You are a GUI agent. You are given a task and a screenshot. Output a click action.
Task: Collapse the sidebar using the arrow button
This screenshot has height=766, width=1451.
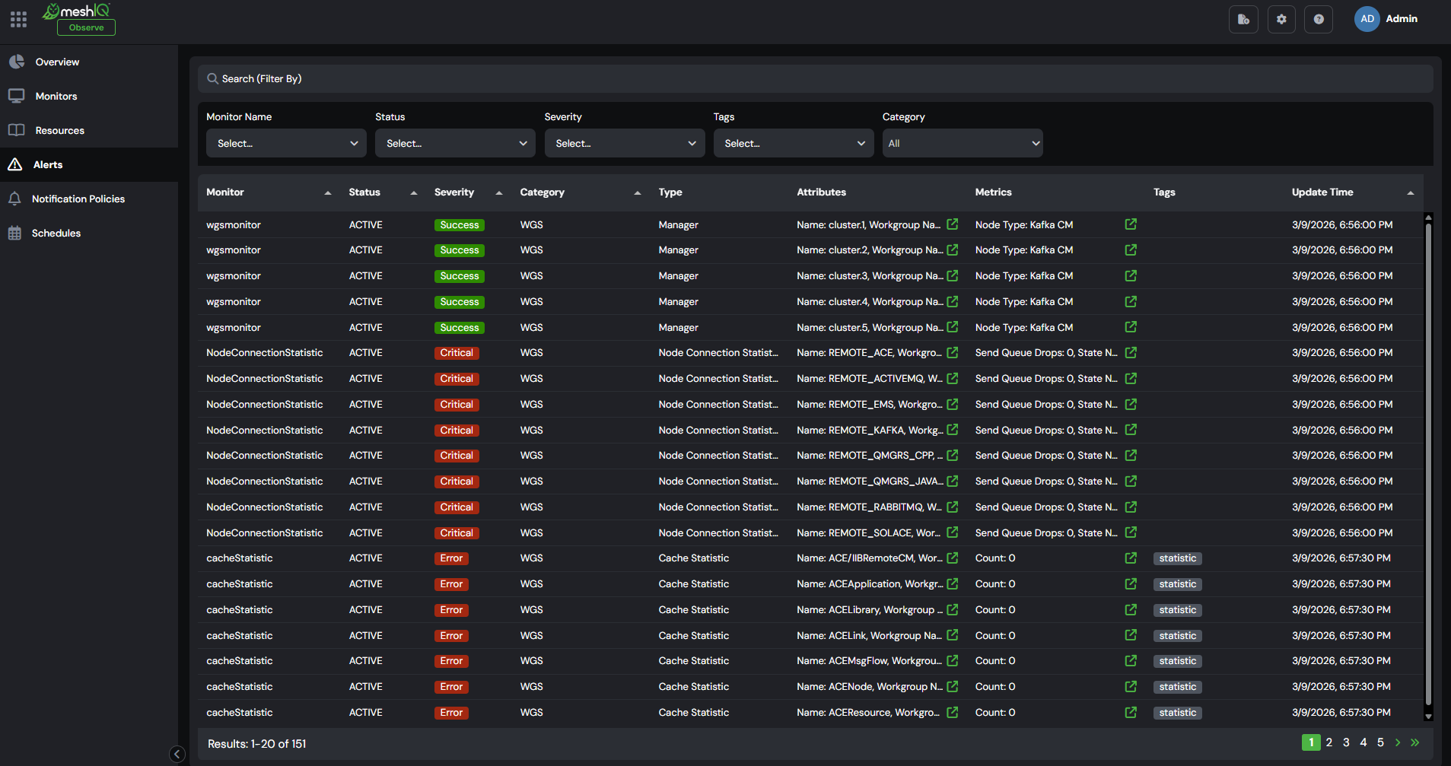tap(177, 754)
